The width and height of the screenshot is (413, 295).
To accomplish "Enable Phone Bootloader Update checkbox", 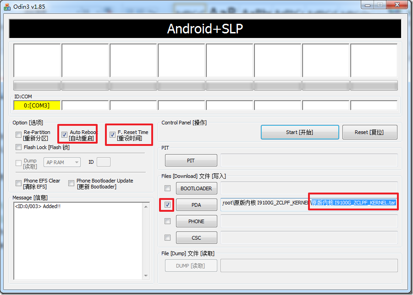I will click(71, 183).
